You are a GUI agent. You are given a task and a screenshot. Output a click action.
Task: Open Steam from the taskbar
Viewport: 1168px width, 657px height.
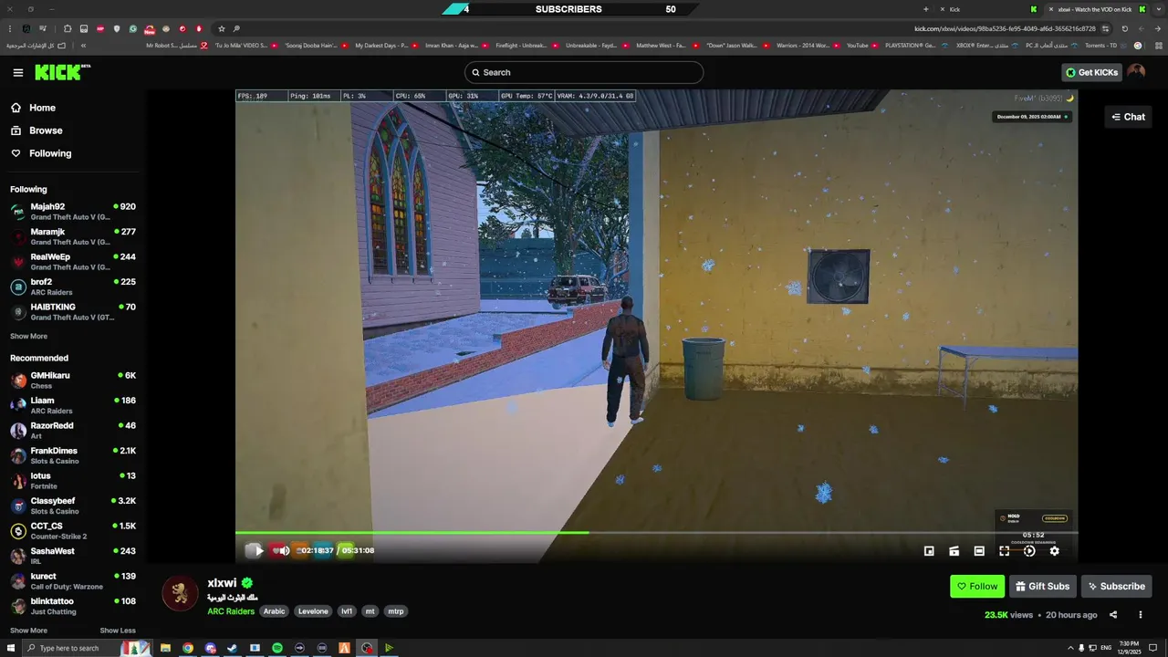point(232,648)
